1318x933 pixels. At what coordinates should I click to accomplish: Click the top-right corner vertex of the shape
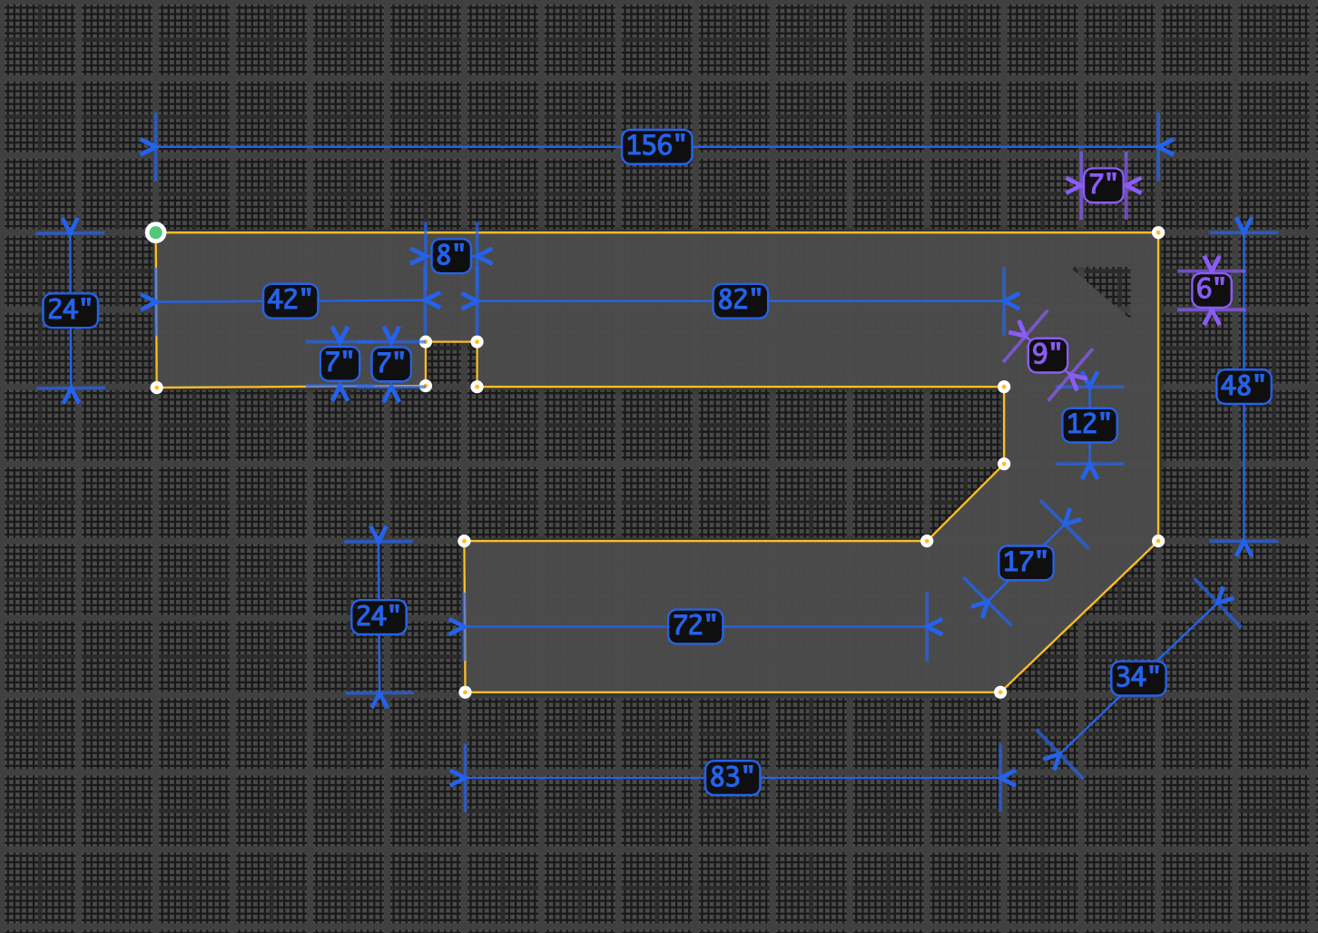1158,232
